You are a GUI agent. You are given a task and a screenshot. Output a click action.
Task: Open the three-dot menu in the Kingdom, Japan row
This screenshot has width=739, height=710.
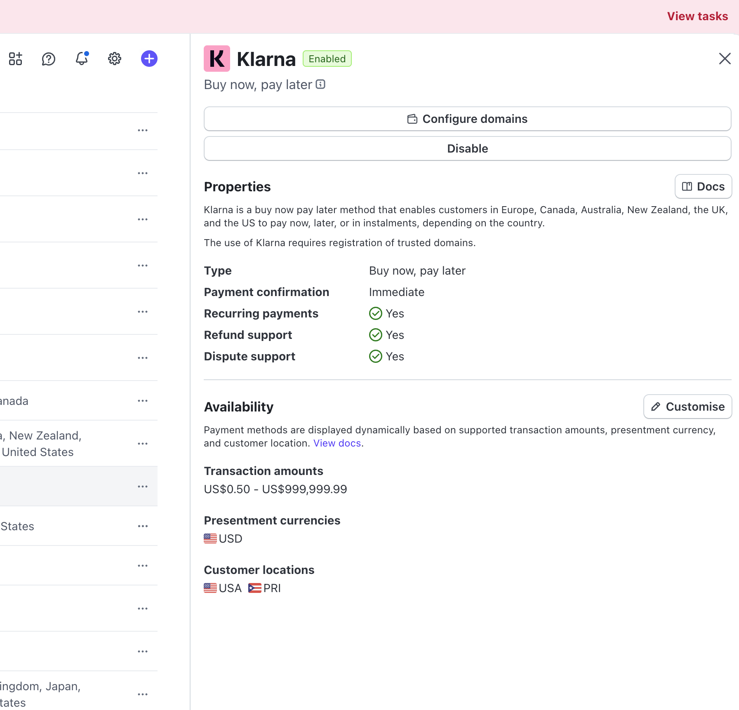click(x=143, y=694)
